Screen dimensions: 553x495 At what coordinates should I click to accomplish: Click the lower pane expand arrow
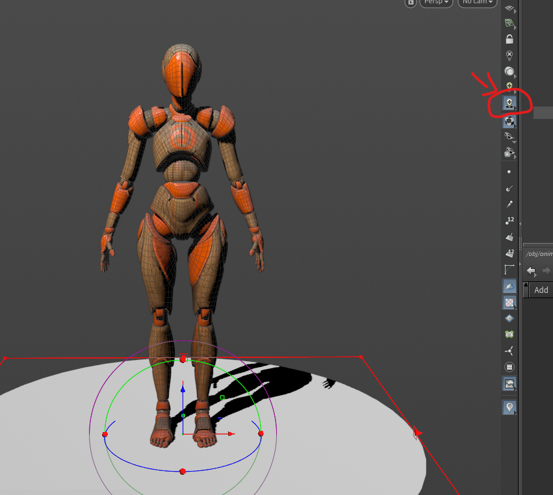click(x=521, y=264)
